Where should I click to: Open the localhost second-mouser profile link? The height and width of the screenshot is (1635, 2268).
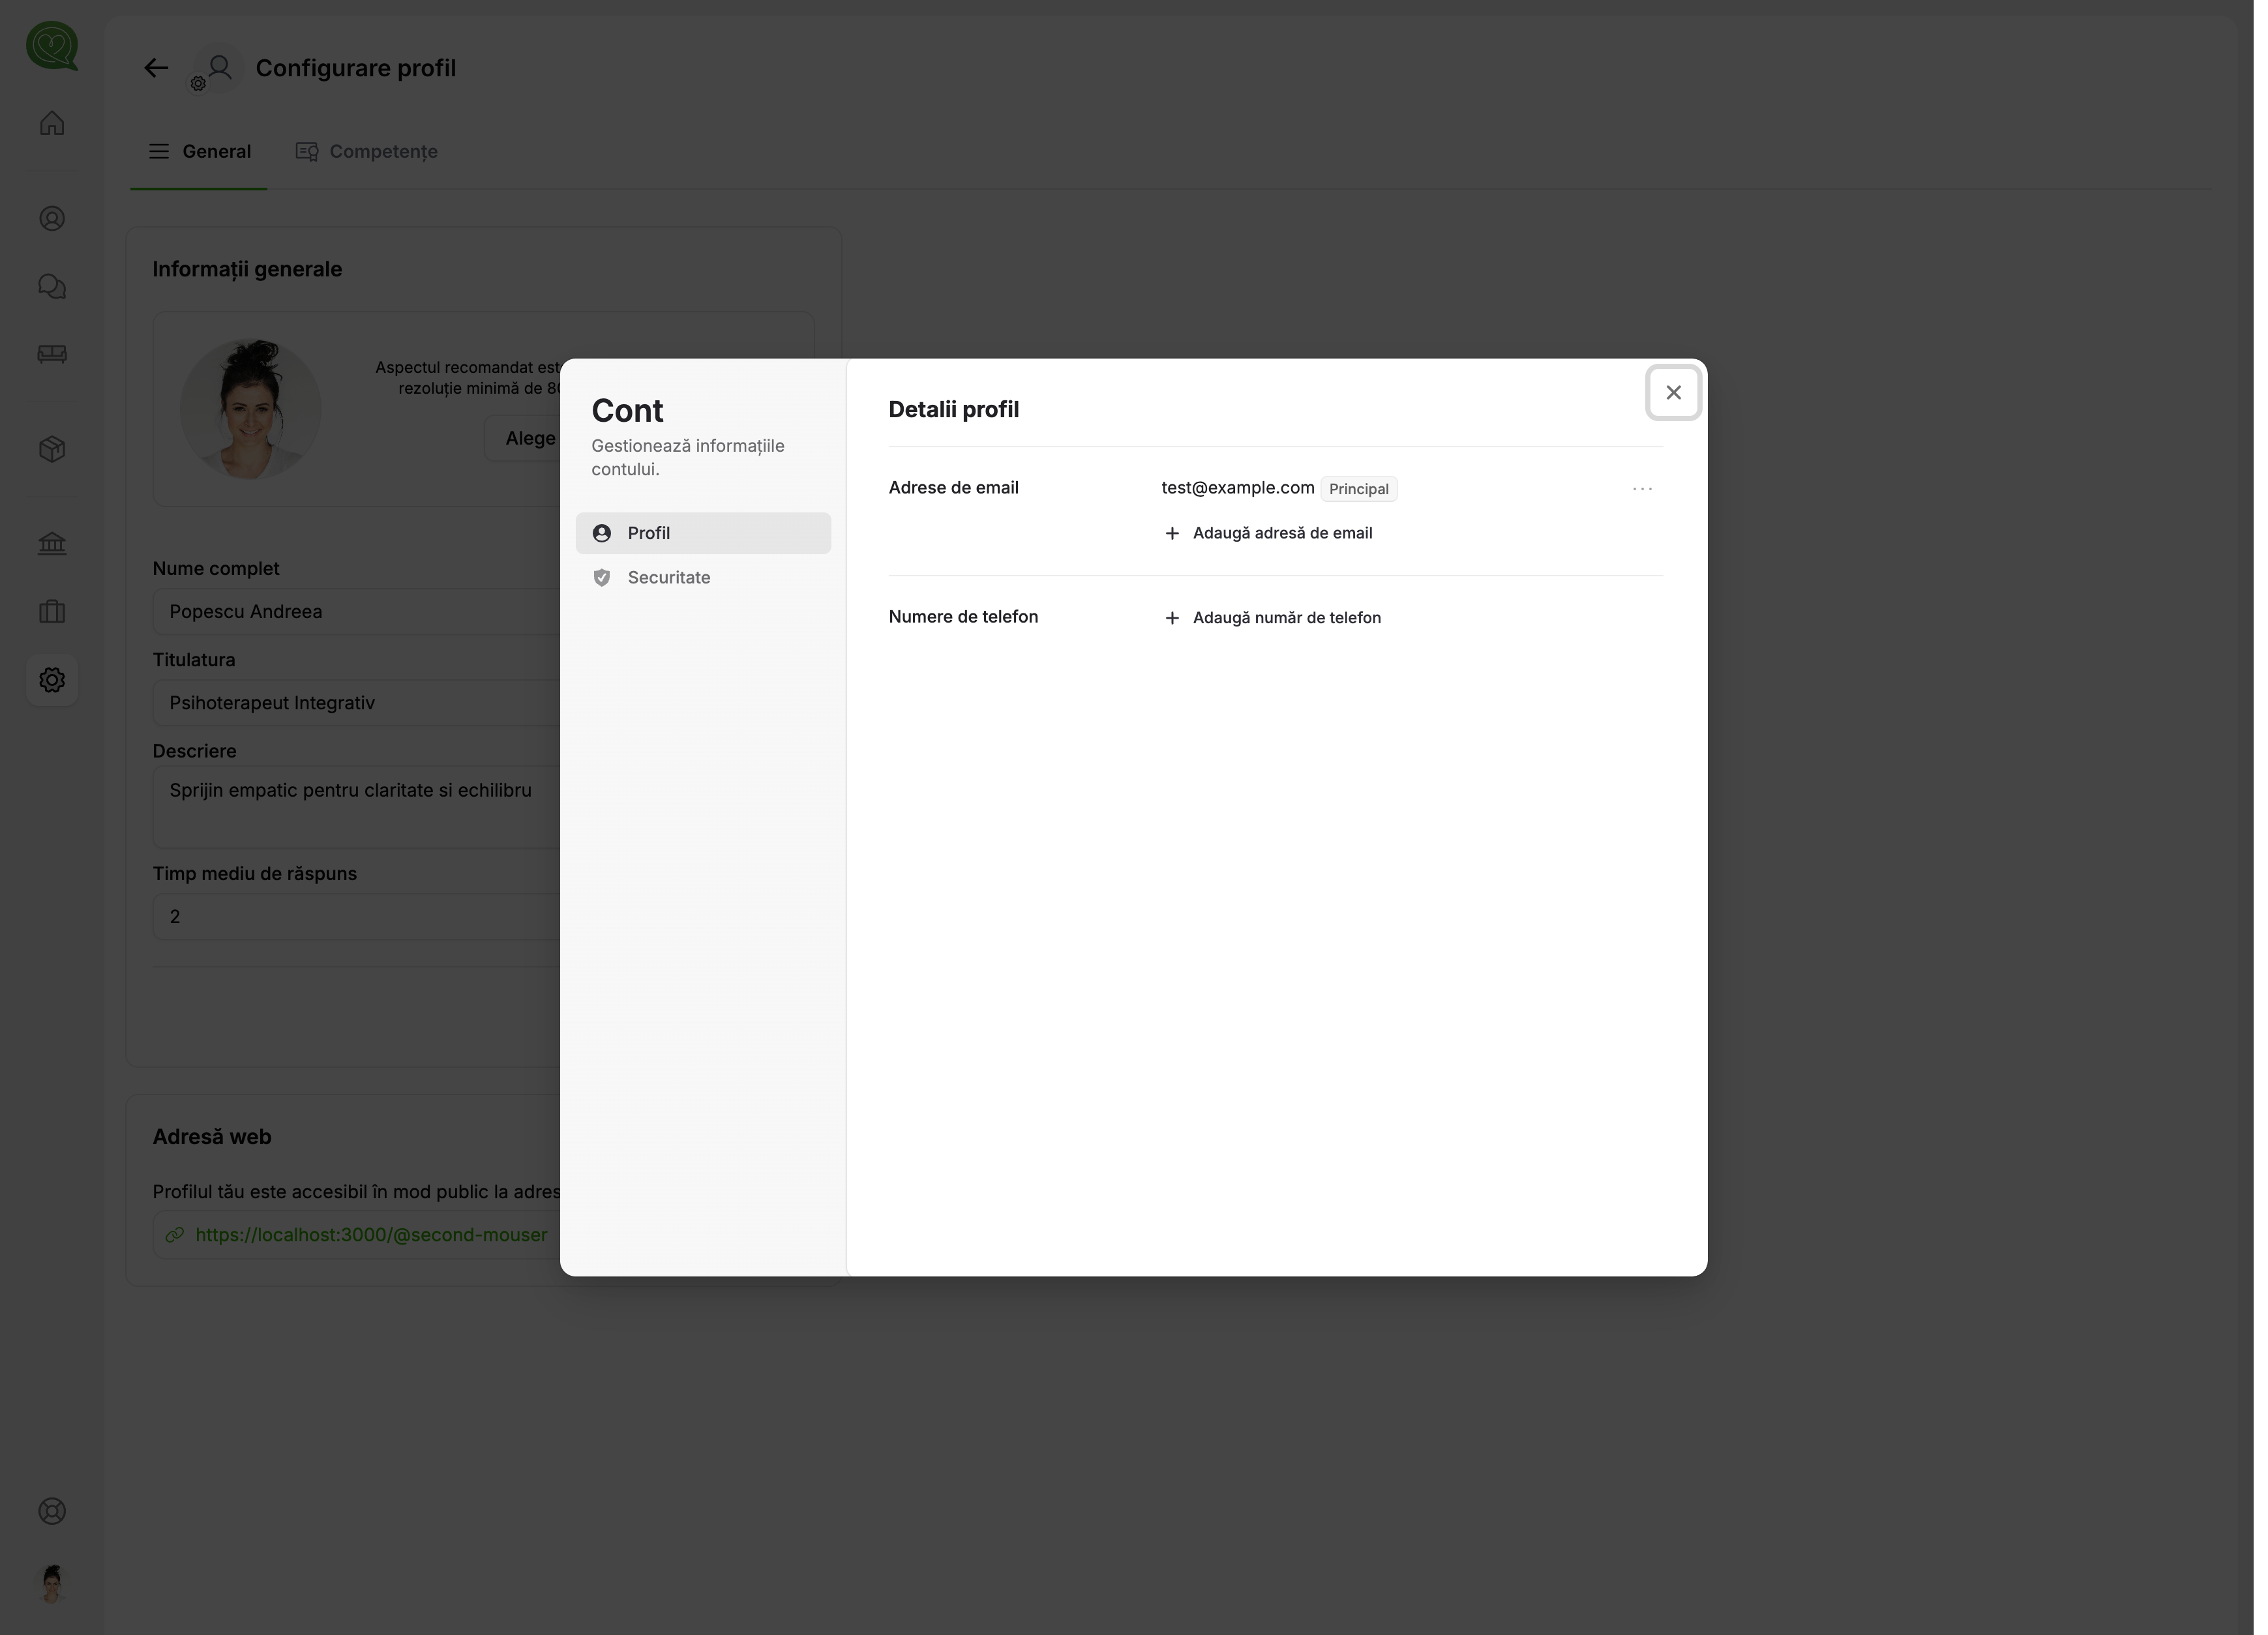(371, 1235)
